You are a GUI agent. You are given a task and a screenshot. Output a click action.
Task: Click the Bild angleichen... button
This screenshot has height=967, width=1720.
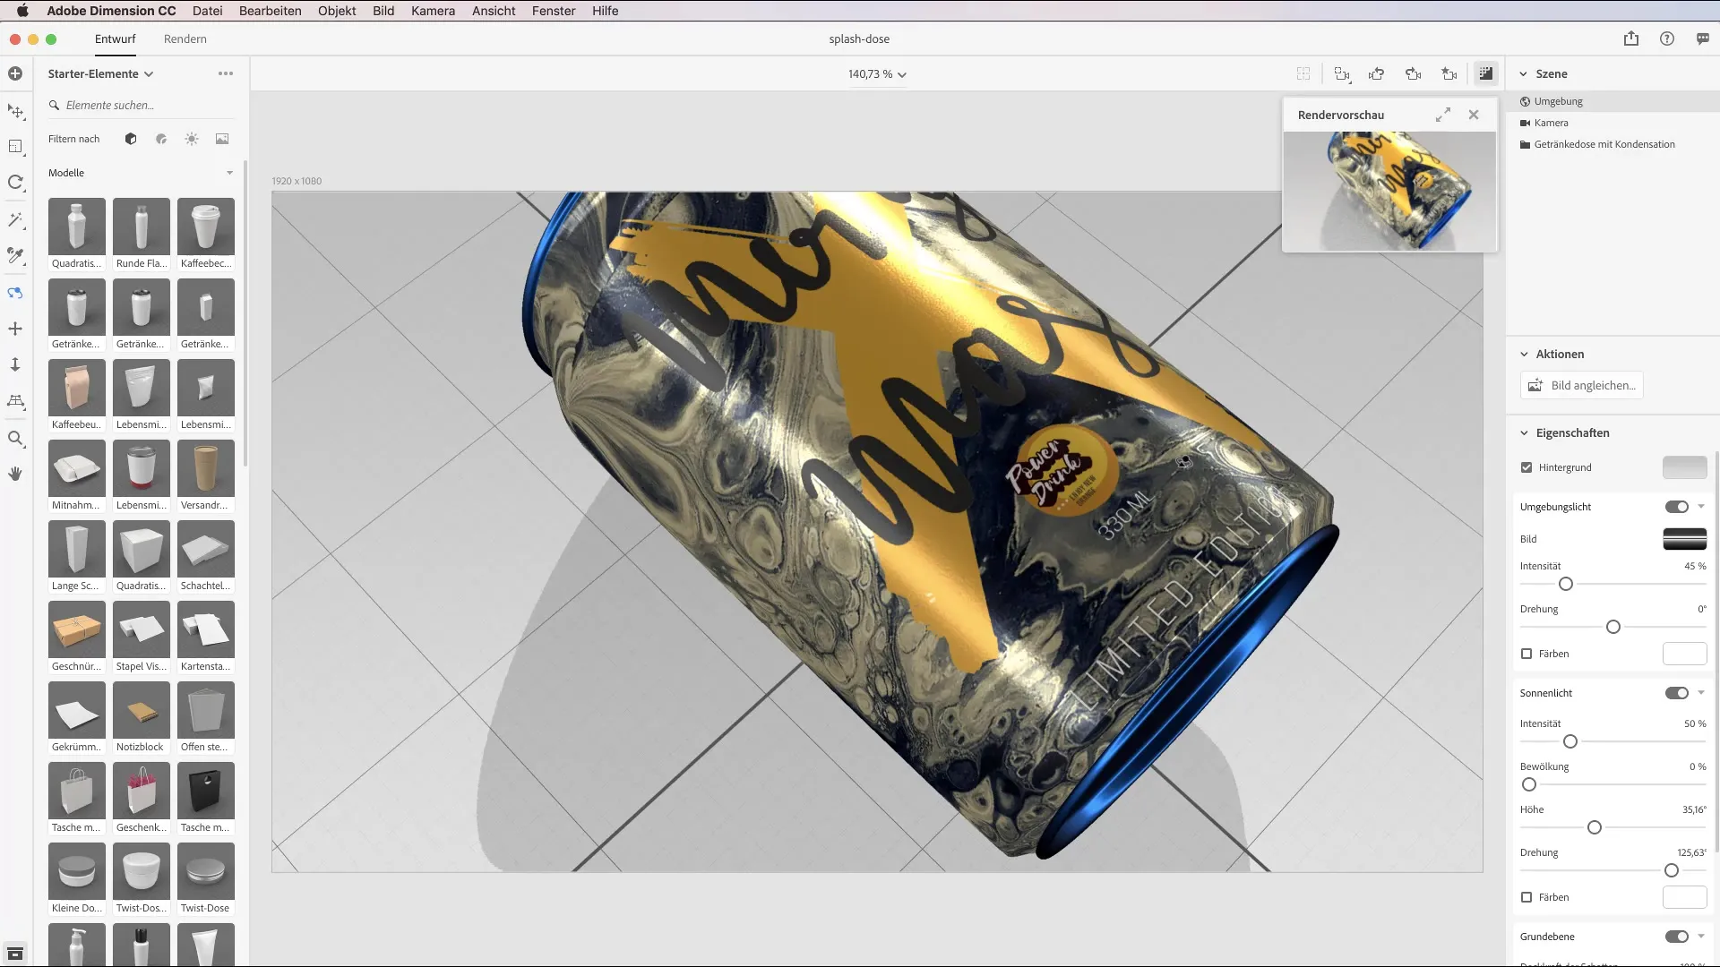tap(1582, 385)
